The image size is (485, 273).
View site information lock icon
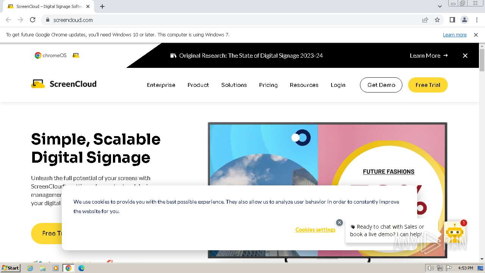point(47,20)
